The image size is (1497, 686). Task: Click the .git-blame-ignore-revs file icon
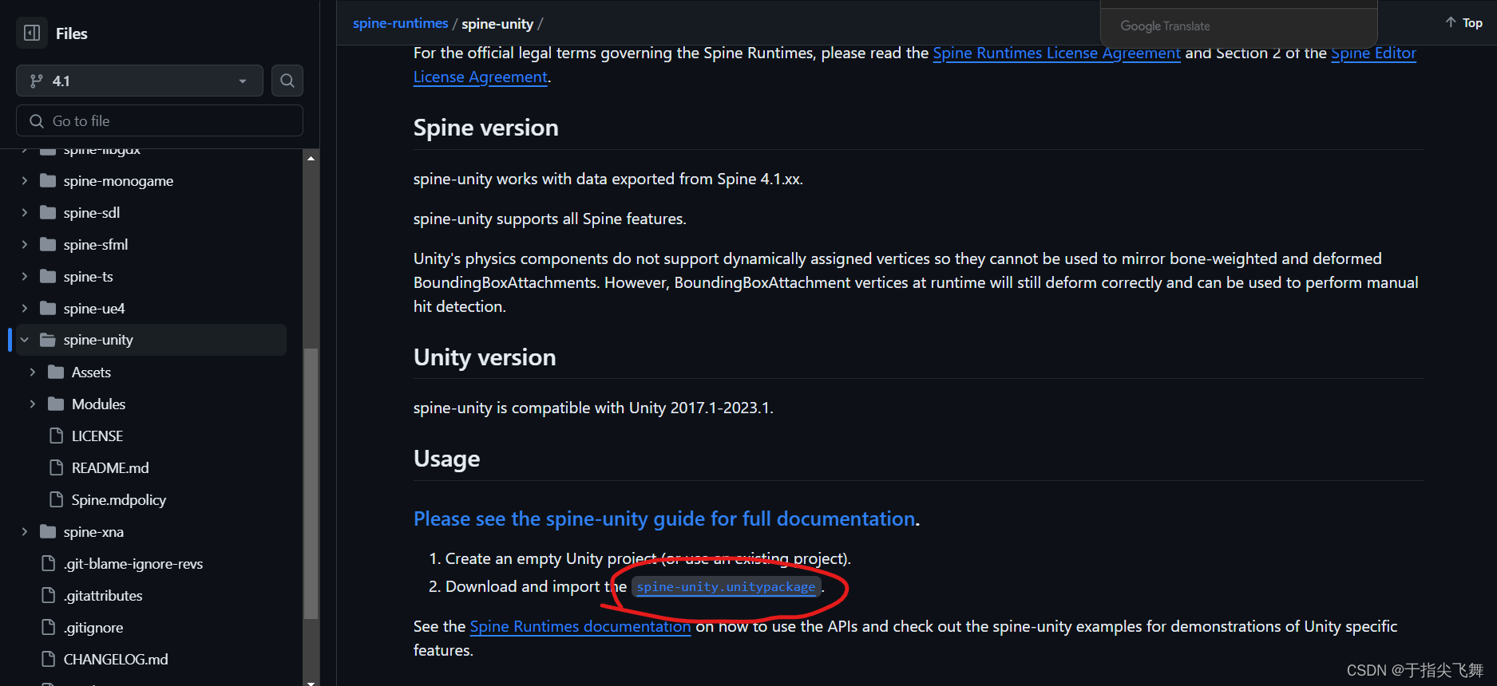point(49,563)
